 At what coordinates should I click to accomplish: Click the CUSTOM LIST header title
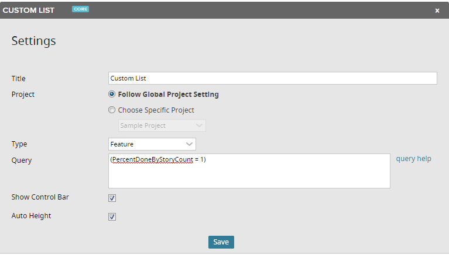[x=28, y=11]
